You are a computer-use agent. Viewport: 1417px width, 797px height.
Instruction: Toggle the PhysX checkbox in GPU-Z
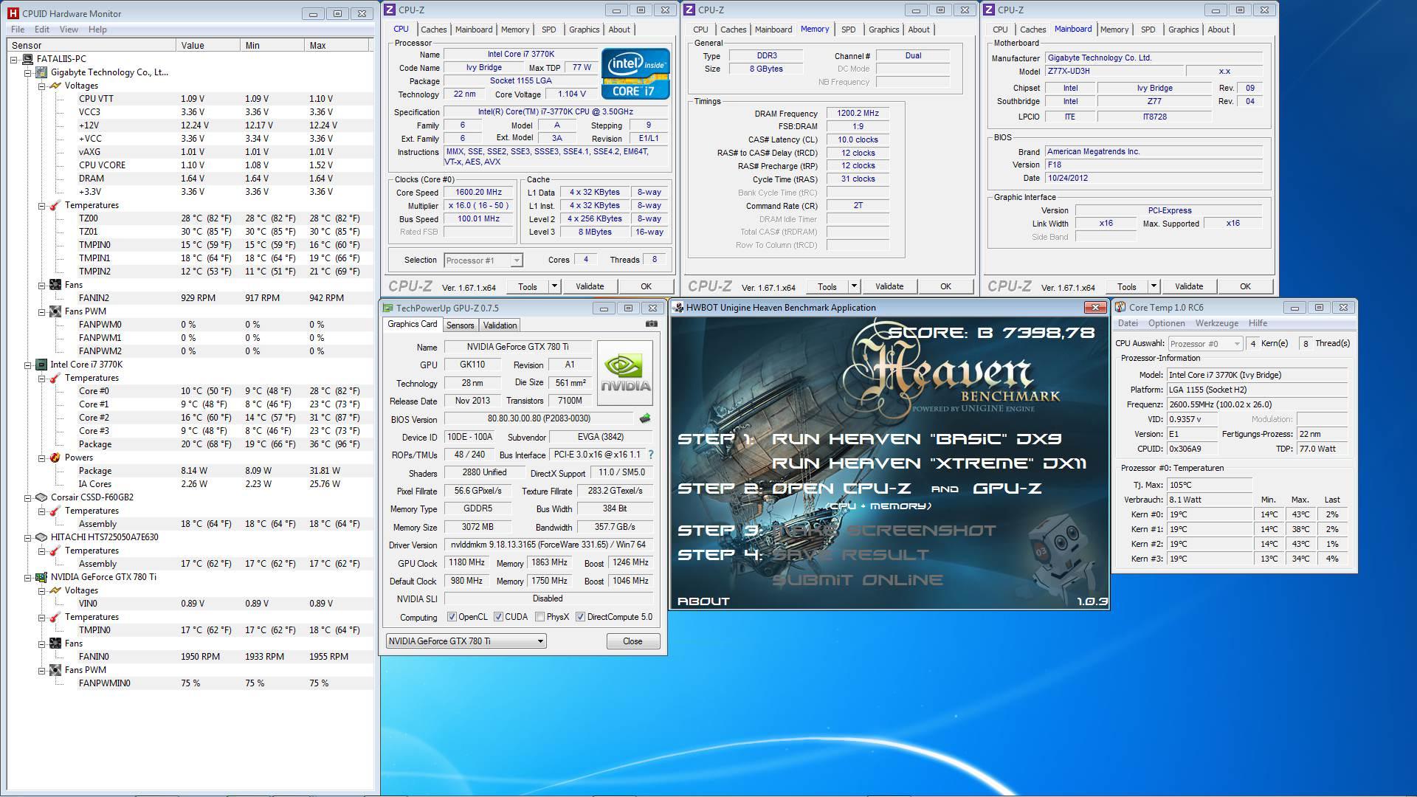click(x=540, y=617)
